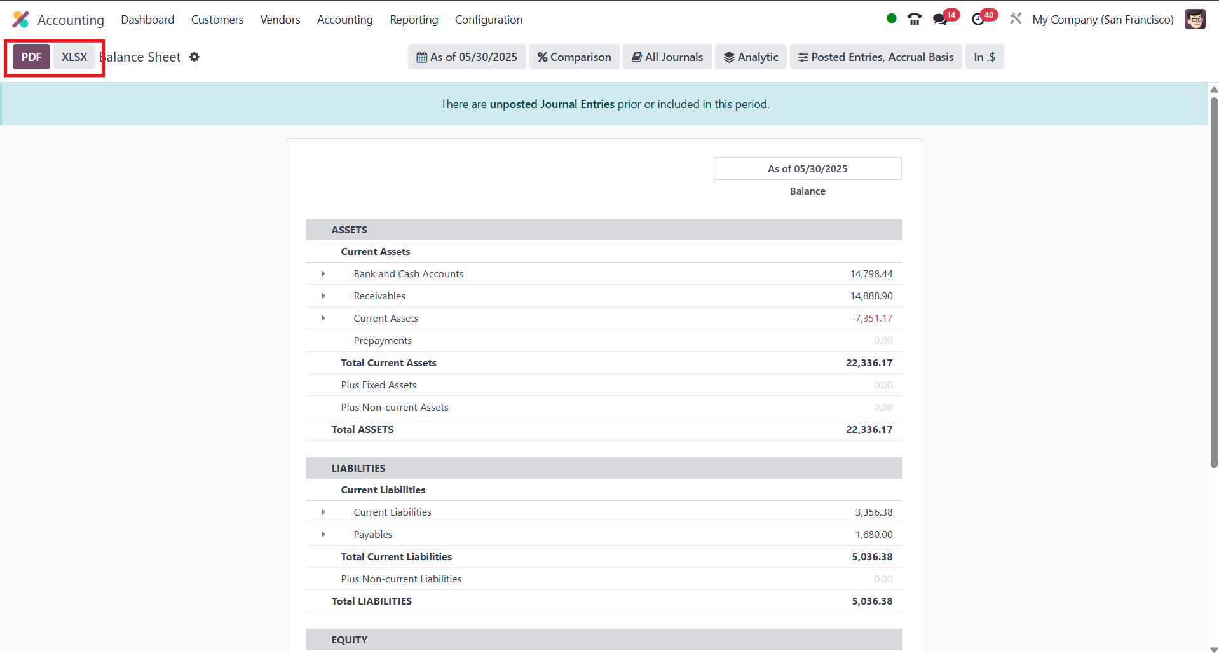1219x653 pixels.
Task: Click the phone/VoIP icon in the top bar
Action: point(915,19)
